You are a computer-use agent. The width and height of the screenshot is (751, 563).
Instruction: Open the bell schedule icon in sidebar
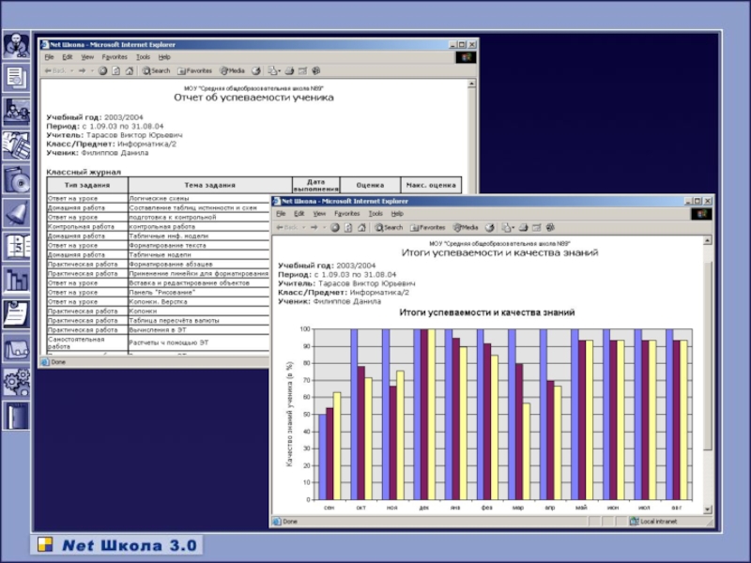coord(16,212)
